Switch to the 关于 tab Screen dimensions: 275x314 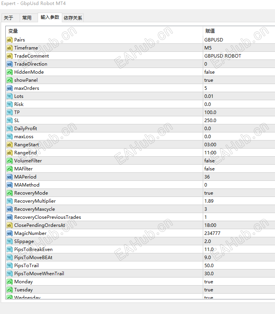tap(11, 18)
